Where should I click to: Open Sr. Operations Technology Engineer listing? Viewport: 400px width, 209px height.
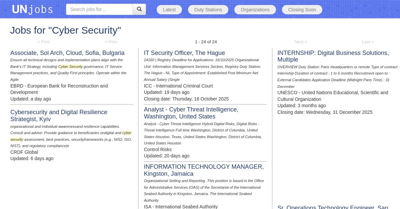(333, 207)
